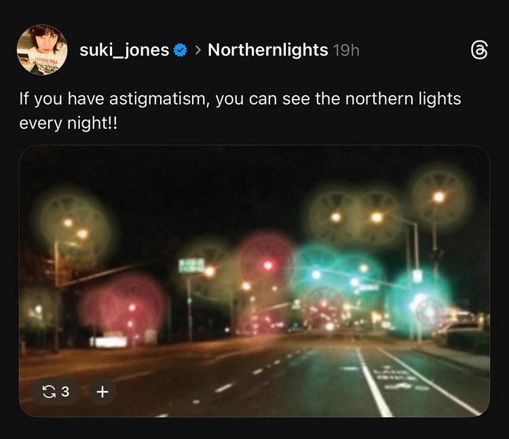Image resolution: width=509 pixels, height=439 pixels.
Task: Click the words "every night!!" in post
Action: (x=68, y=123)
